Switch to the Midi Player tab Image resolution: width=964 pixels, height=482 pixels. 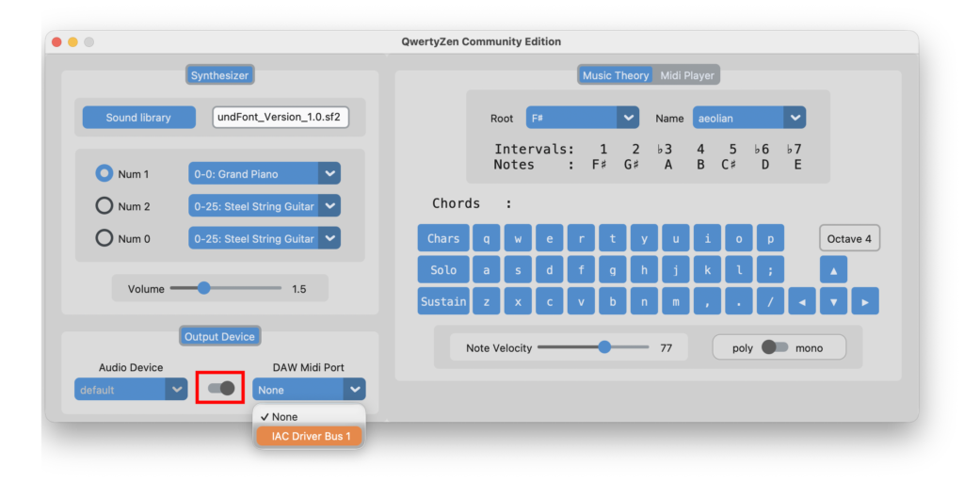(x=686, y=75)
